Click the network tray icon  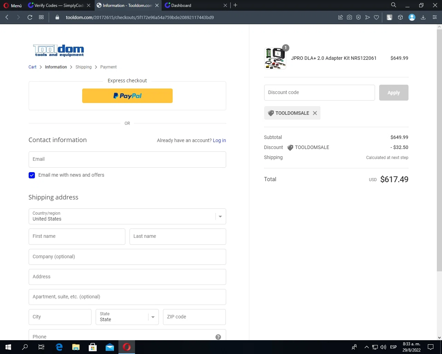[375, 347]
